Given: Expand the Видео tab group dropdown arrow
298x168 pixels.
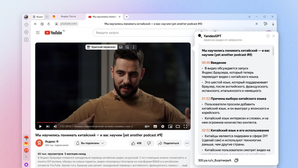Looking at the screenshot, I should 47,17.
